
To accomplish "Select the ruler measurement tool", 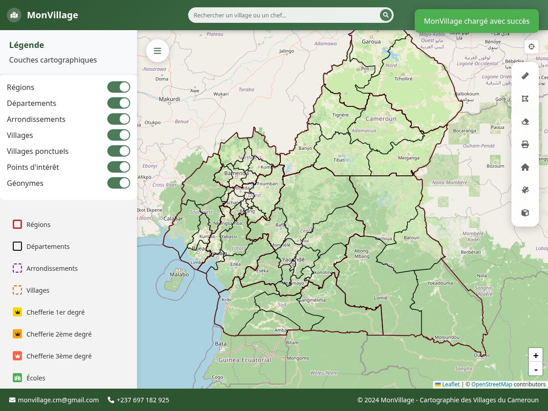I will (x=525, y=76).
